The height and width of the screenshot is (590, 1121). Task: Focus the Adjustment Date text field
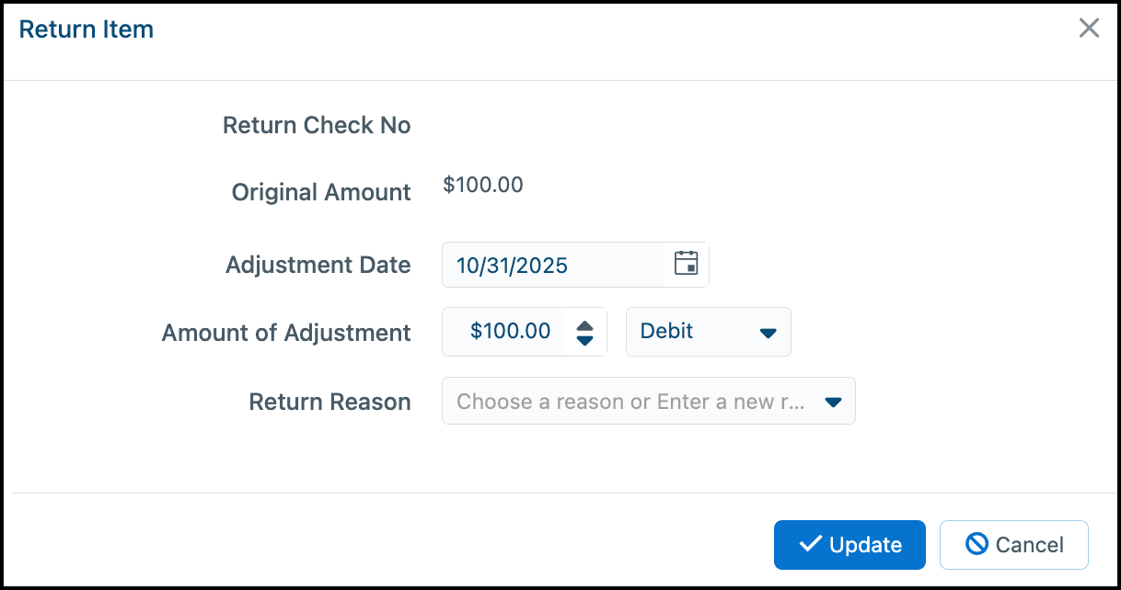click(552, 266)
